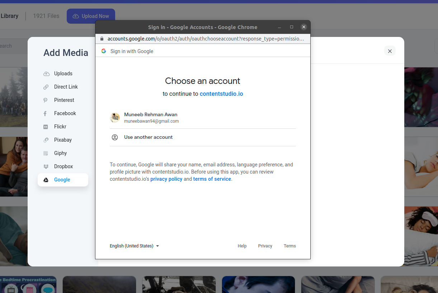Select the Pinterest media source
The image size is (438, 293).
pos(63,100)
